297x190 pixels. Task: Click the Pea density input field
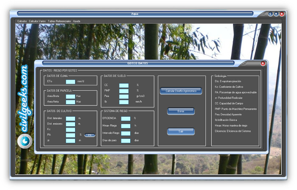(123, 96)
